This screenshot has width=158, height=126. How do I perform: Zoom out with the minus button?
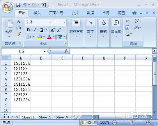pos(114,123)
